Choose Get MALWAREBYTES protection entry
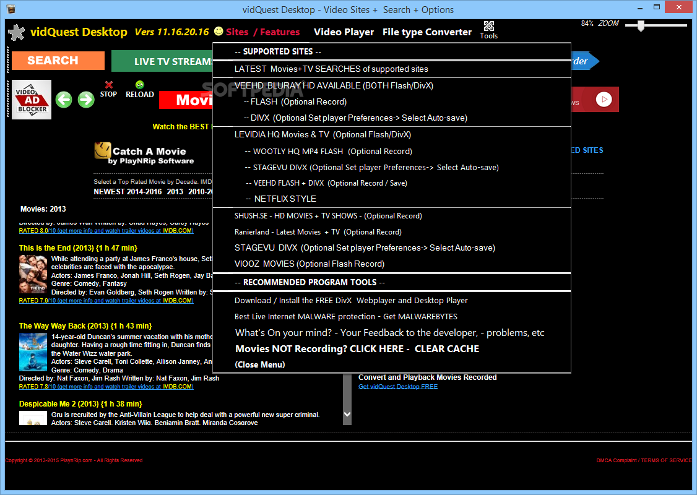 pyautogui.click(x=392, y=316)
